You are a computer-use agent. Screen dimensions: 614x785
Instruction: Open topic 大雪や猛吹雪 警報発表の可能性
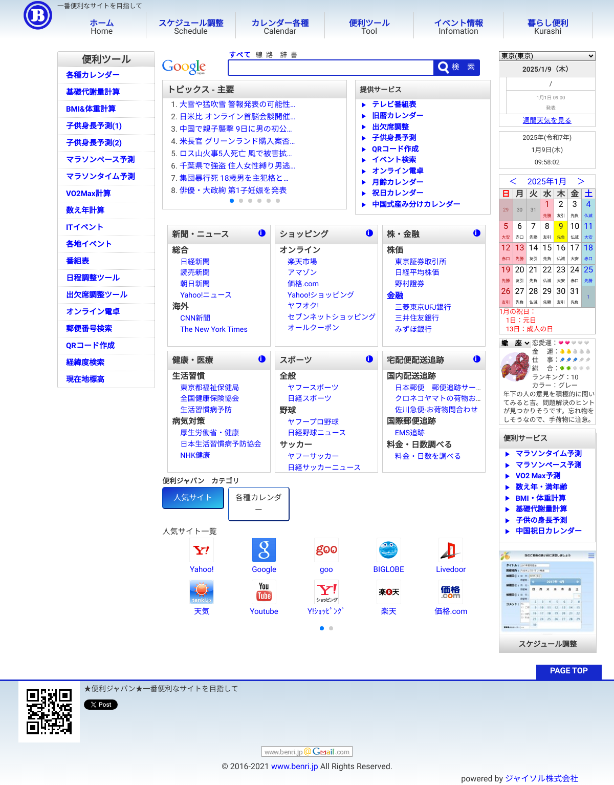(x=237, y=104)
